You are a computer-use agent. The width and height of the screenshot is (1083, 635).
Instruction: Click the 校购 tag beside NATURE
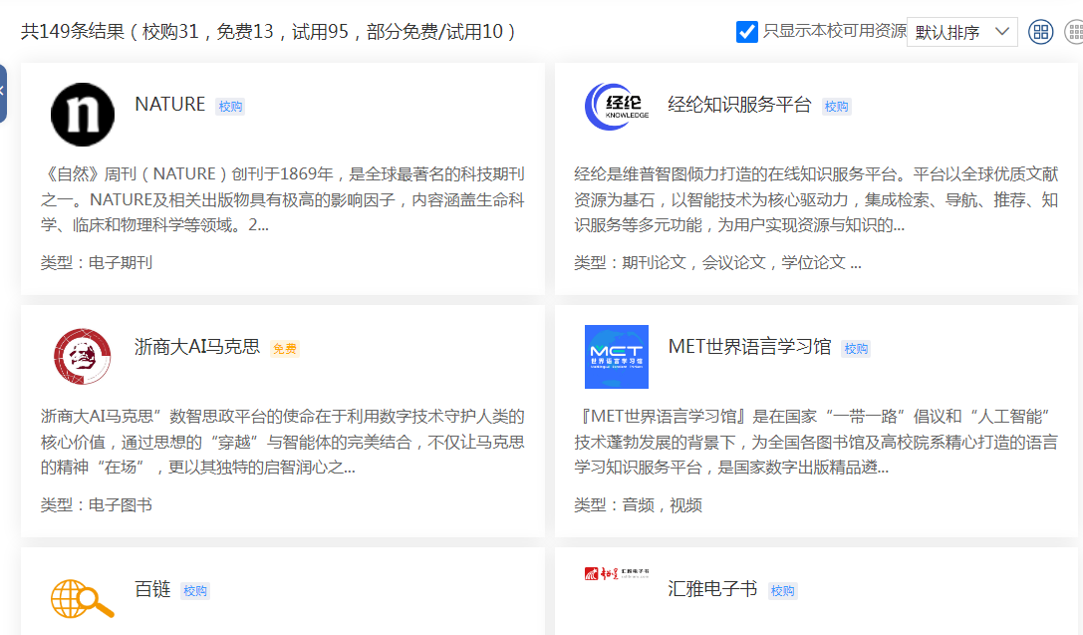tap(230, 107)
